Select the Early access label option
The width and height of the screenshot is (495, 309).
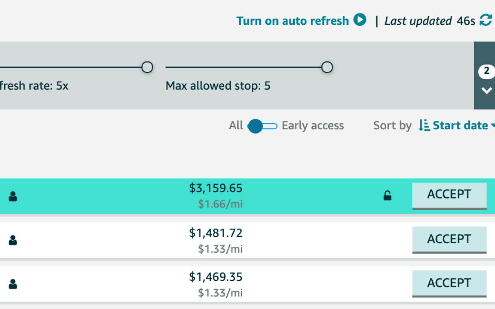tap(313, 126)
